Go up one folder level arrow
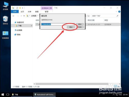 [24, 16]
